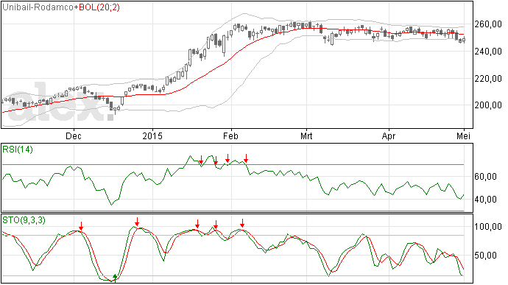Select the Apr label on time axis
This screenshot has width=508, height=285.
click(x=389, y=136)
